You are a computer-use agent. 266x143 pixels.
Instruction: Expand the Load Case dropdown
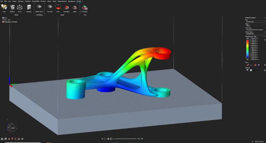coord(254,30)
